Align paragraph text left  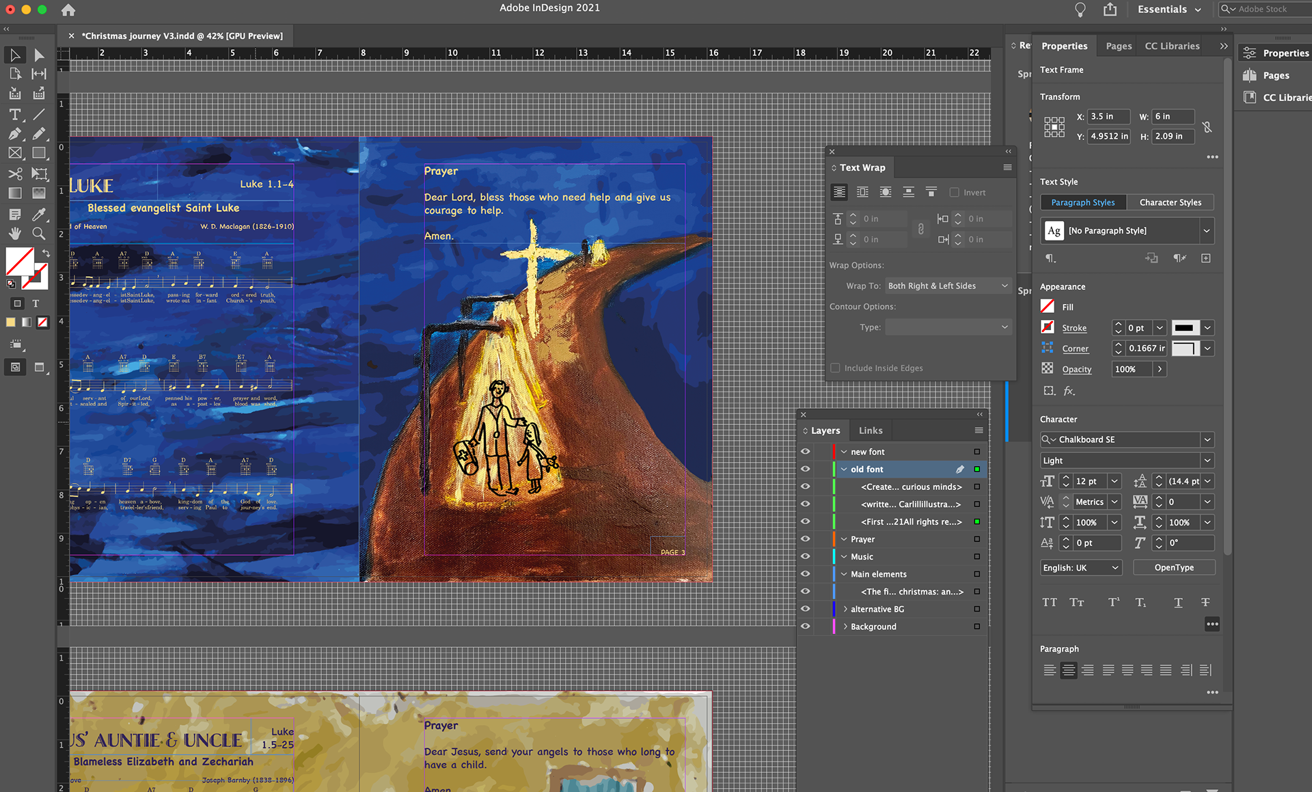tap(1050, 670)
